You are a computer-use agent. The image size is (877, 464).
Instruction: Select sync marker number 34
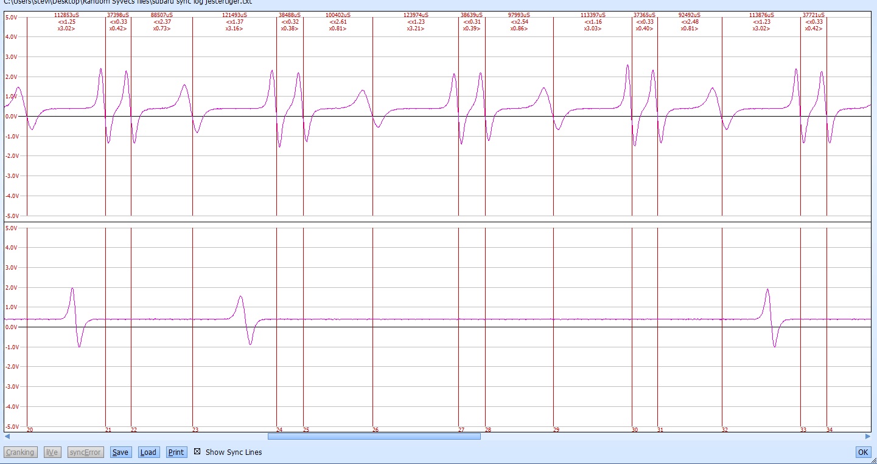(x=830, y=429)
